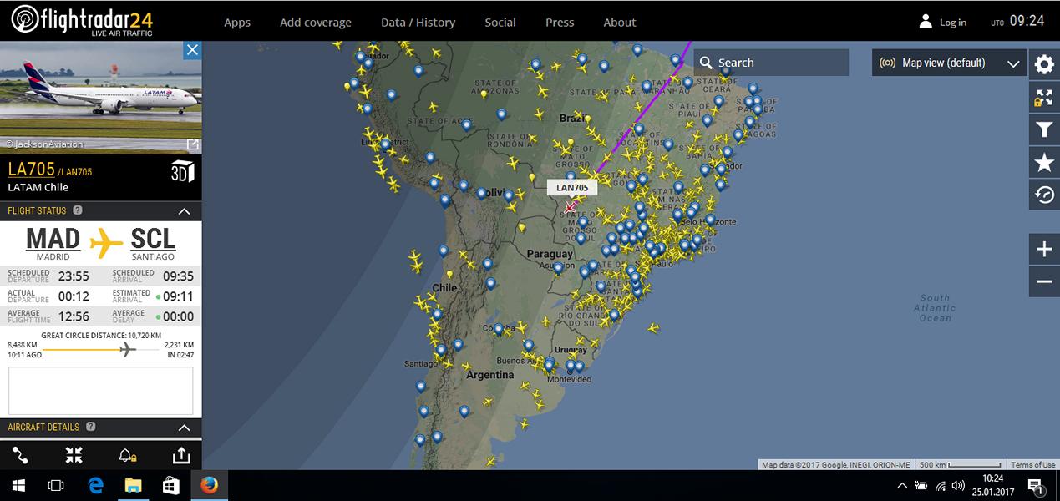Click the LATAM Chile airline name
1060x501 pixels.
point(38,187)
